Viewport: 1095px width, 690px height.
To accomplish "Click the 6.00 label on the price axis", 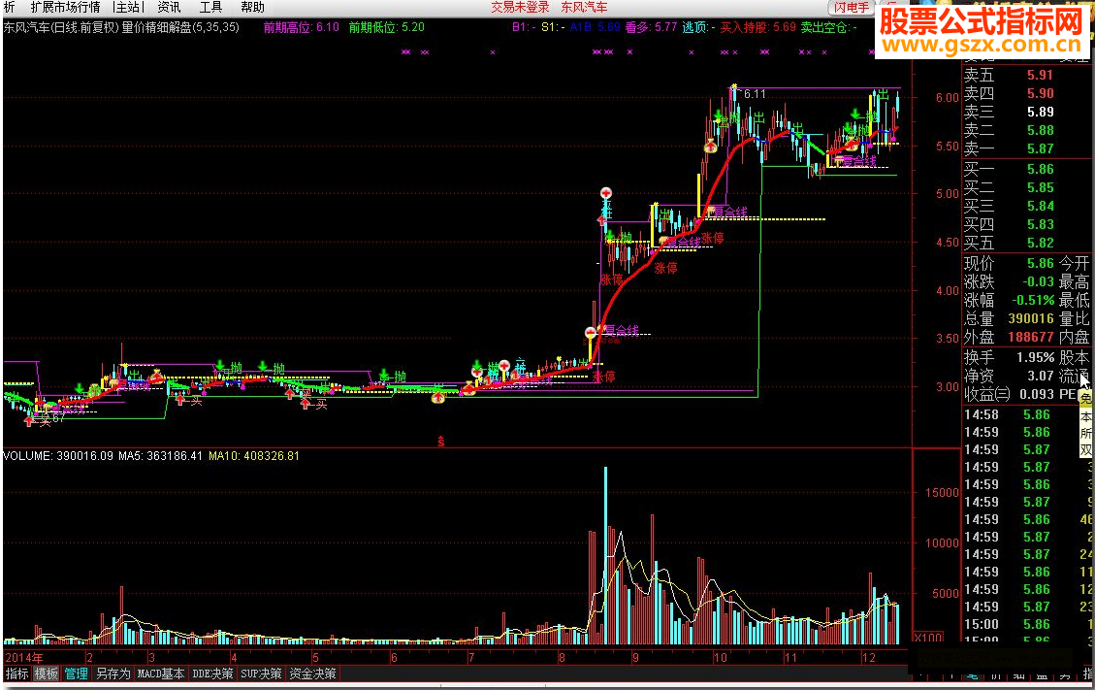I will [948, 98].
